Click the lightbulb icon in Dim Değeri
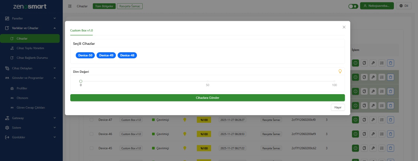The image size is (418, 161). point(340,71)
